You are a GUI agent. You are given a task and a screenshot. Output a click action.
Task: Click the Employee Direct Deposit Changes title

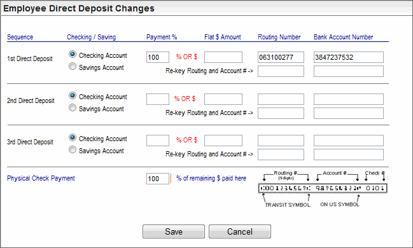coord(79,8)
